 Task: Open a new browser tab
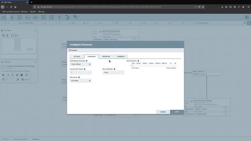31,2
